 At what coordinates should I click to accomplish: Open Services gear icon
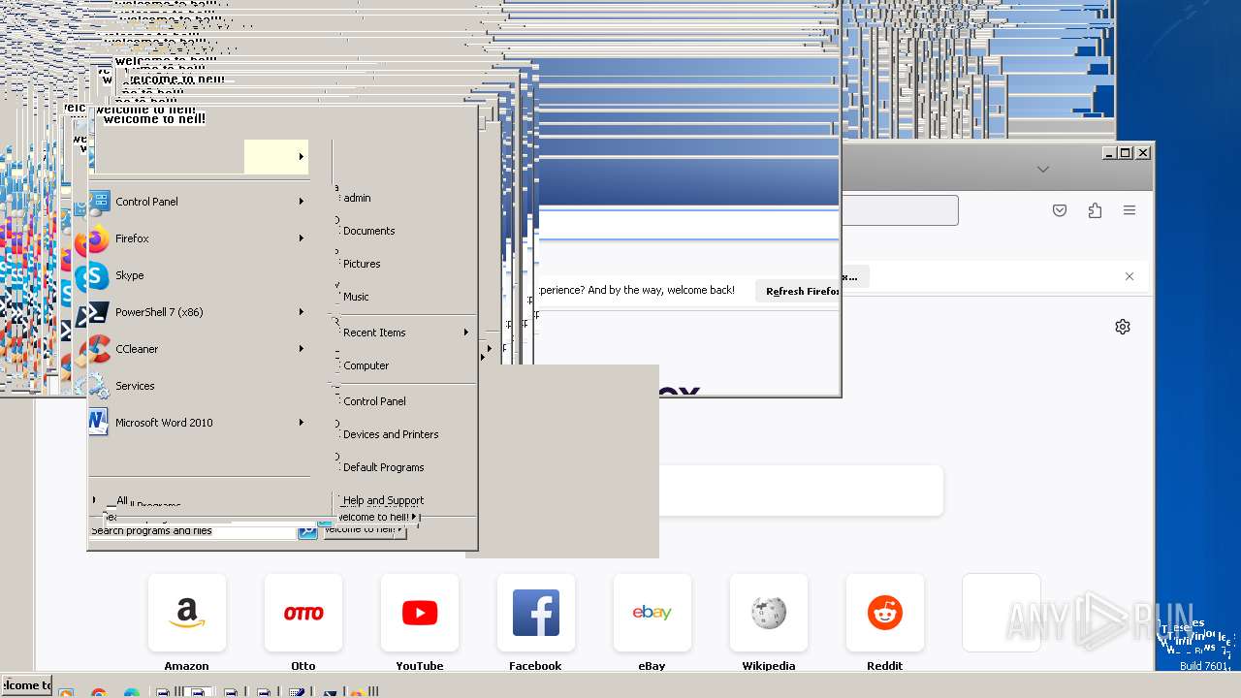coord(99,386)
